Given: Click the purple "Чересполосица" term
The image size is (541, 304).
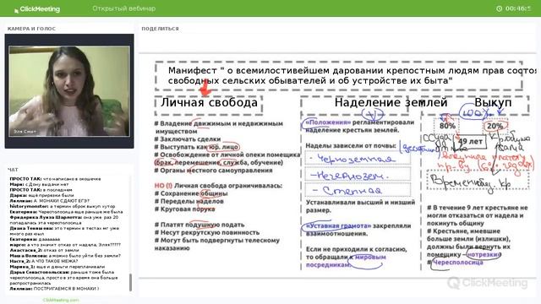Looking at the screenshot, I should pyautogui.click(x=458, y=263).
